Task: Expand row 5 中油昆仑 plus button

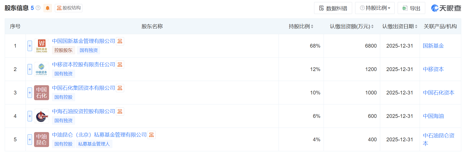Action: [x=30, y=140]
